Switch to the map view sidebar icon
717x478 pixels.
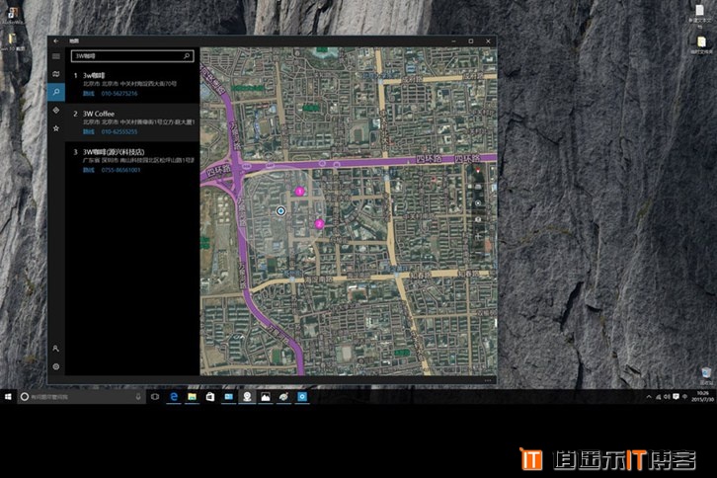tap(55, 74)
